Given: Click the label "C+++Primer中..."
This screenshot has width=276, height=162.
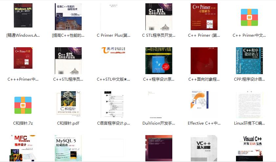Looking at the screenshot, I should 23,79.
